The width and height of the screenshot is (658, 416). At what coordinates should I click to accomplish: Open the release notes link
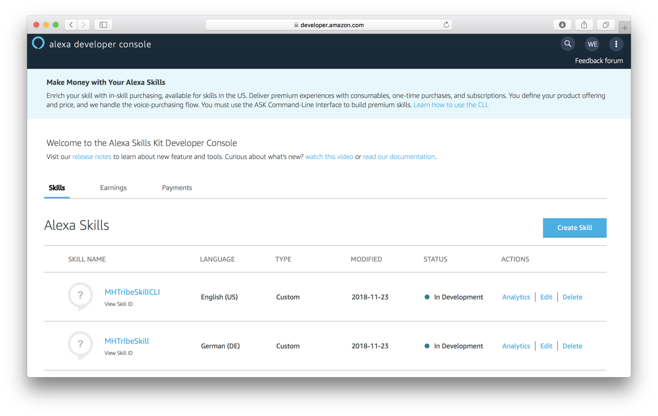(92, 157)
